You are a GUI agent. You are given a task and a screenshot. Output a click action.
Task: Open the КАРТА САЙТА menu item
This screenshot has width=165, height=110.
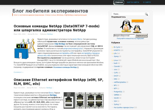133,2
